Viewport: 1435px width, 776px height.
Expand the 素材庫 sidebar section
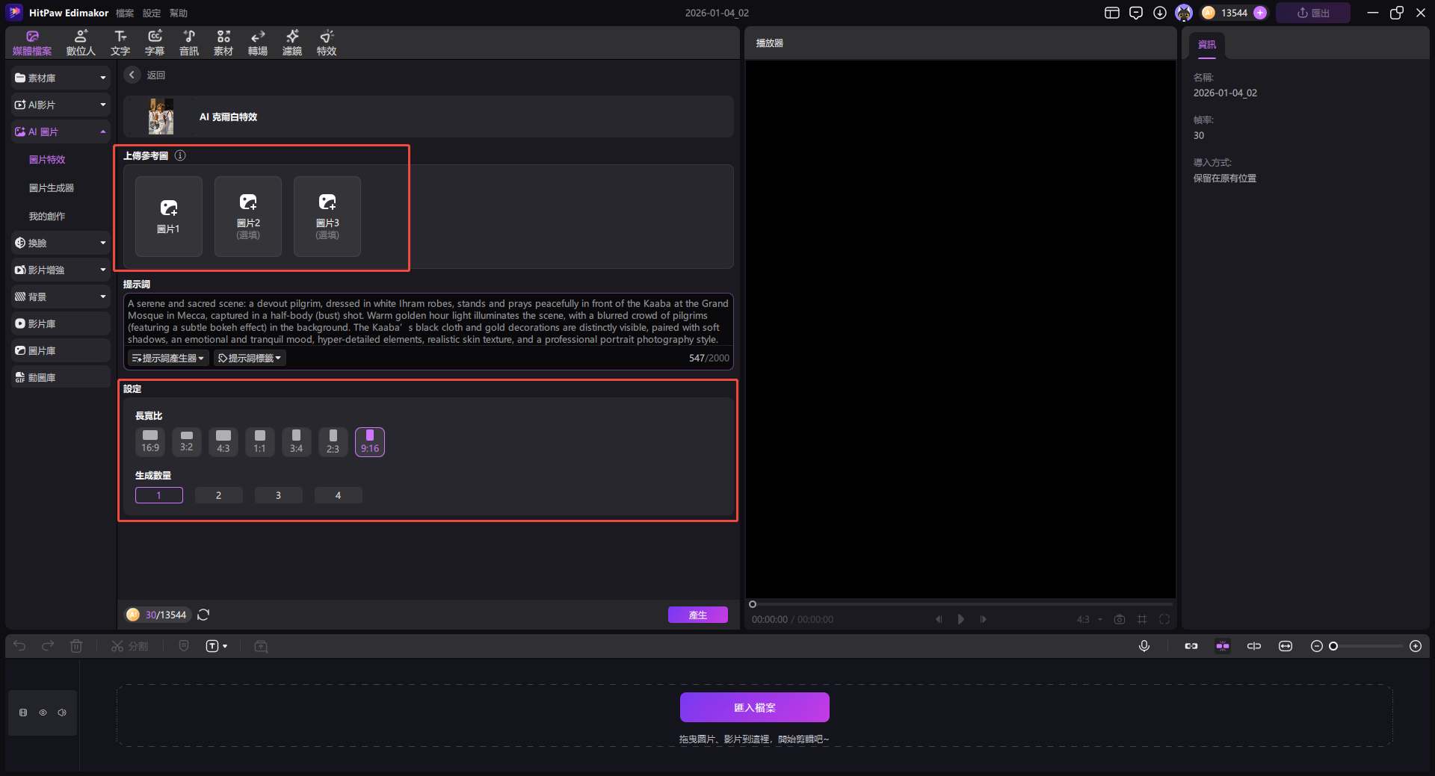pos(61,78)
